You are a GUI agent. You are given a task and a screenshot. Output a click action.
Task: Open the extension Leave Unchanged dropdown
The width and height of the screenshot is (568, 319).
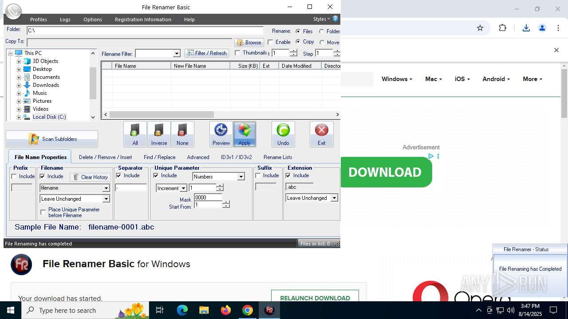point(334,198)
